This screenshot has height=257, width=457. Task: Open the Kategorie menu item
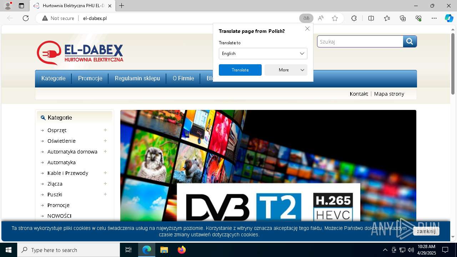pos(54,79)
